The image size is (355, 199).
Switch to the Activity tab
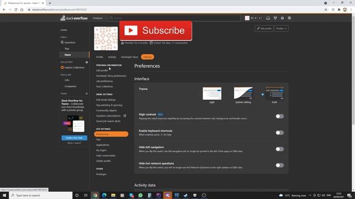(112, 57)
